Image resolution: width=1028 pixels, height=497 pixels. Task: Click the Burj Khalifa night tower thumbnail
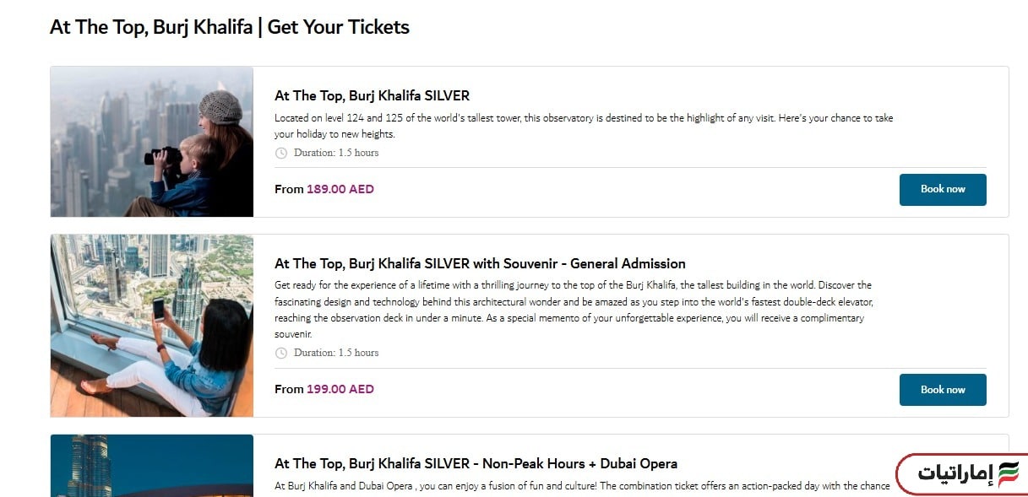point(152,466)
